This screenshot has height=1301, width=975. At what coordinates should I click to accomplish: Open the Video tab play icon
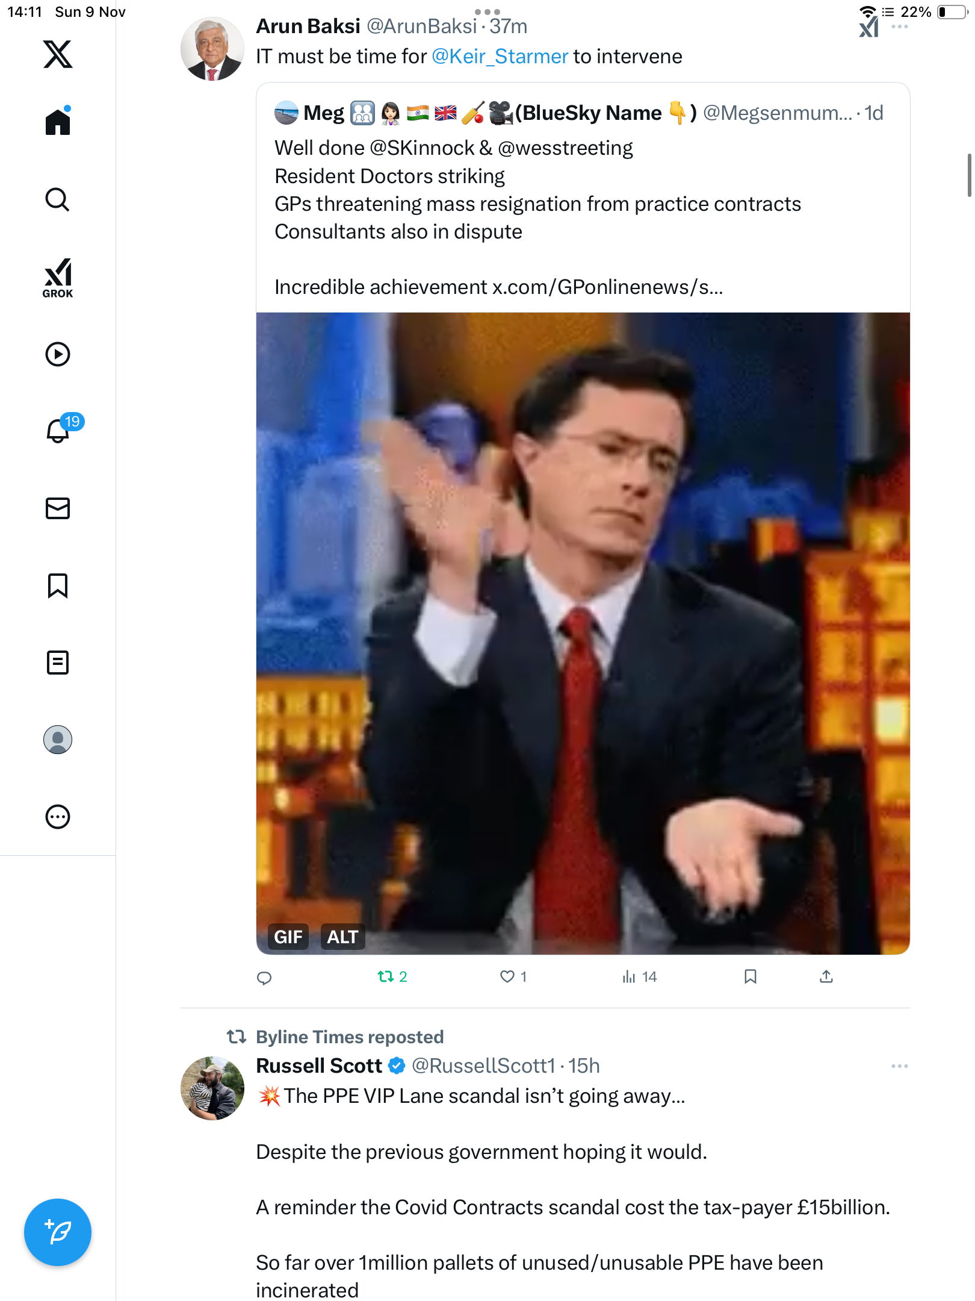pyautogui.click(x=58, y=354)
